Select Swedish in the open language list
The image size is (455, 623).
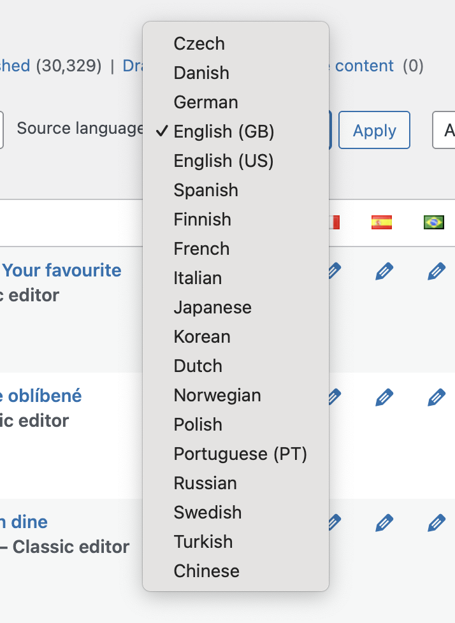(x=207, y=512)
